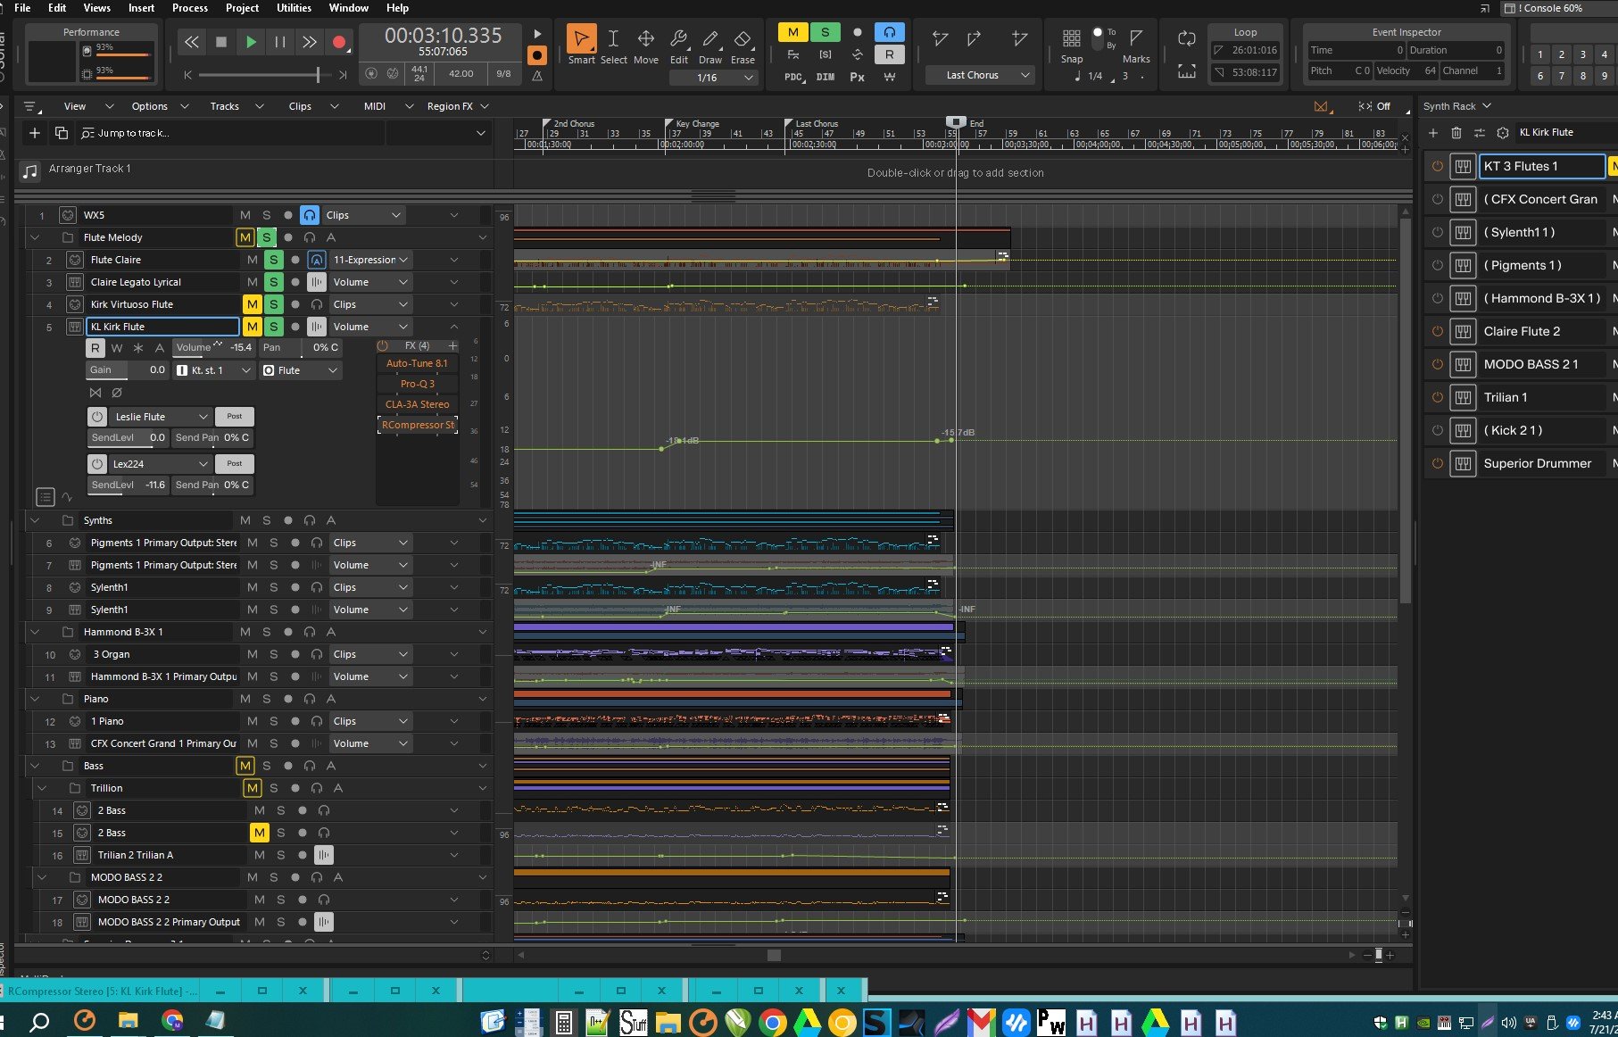
Task: Collapse the Synths folder
Action: [x=35, y=520]
